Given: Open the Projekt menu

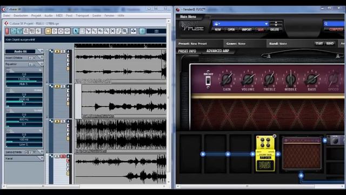Looking at the screenshot, I should coord(36,16).
